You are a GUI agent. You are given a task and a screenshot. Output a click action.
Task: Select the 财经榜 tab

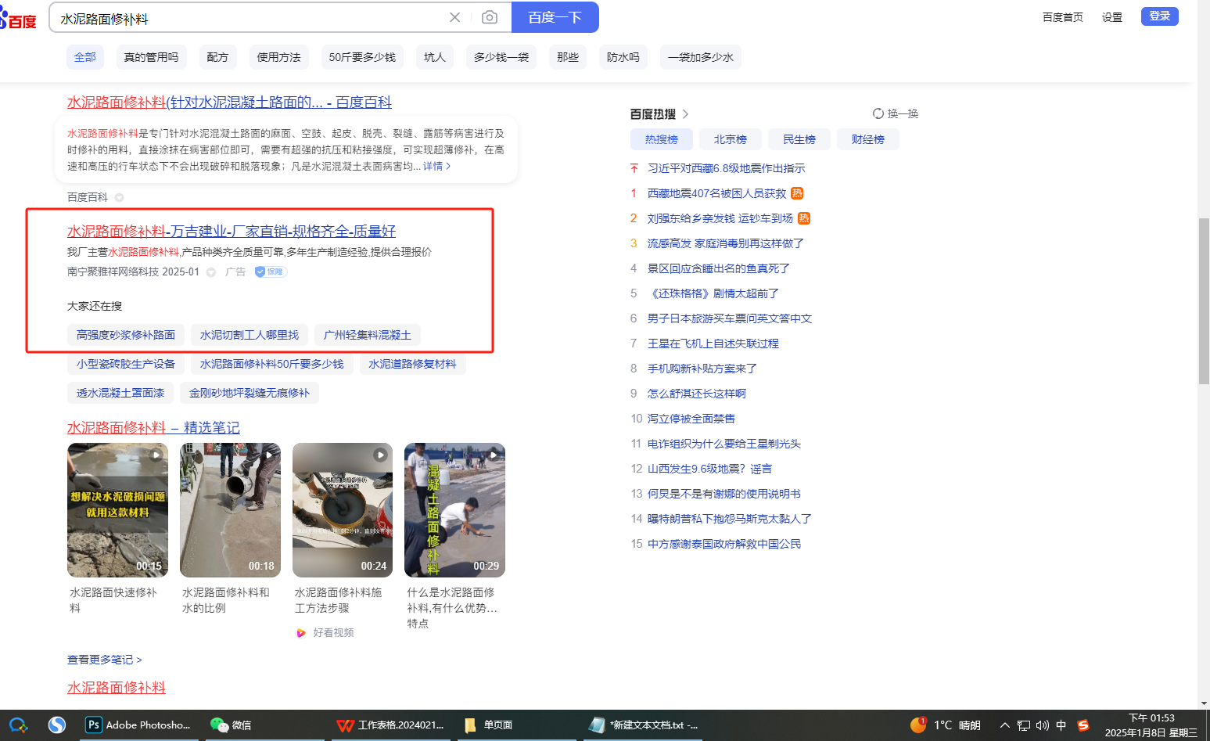867,139
